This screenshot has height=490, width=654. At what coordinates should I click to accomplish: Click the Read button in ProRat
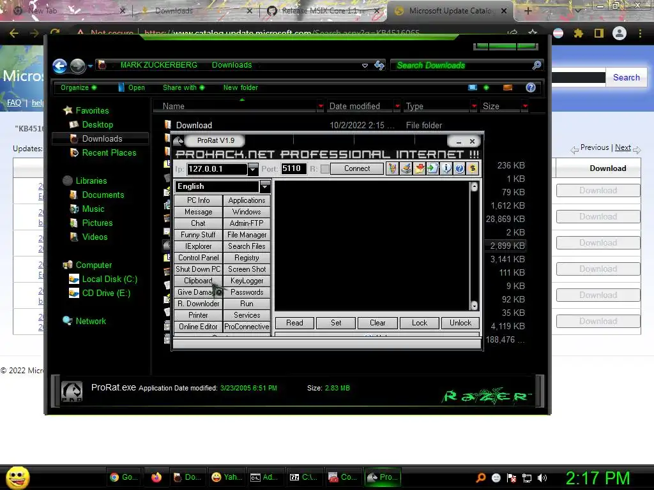[294, 323]
